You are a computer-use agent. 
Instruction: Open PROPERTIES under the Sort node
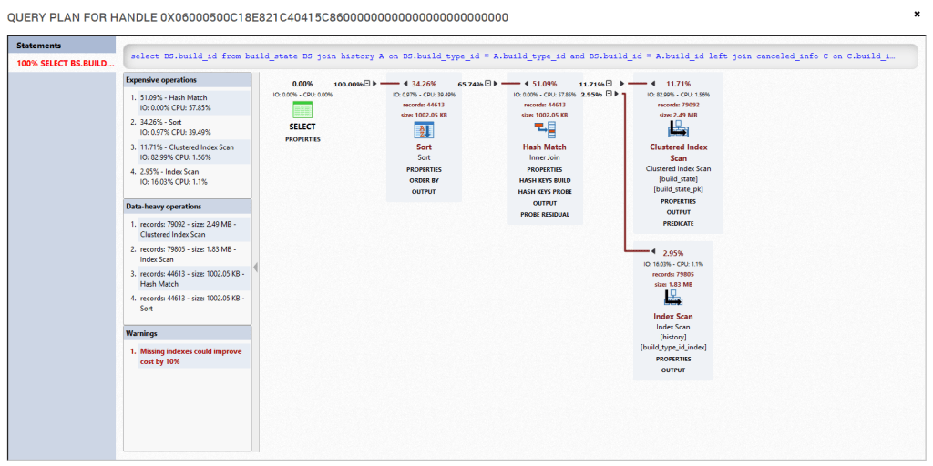pyautogui.click(x=424, y=169)
